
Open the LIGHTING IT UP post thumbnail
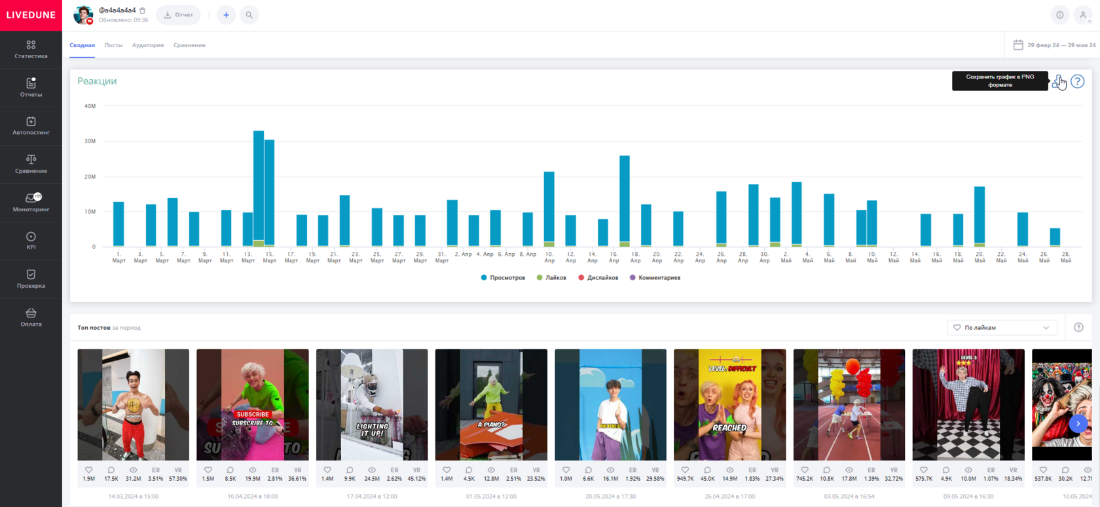pyautogui.click(x=372, y=404)
